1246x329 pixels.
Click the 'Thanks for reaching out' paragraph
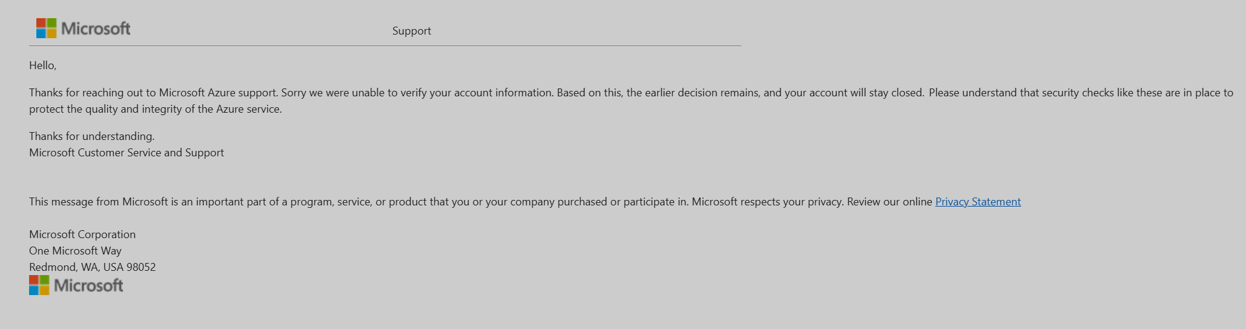pyautogui.click(x=631, y=101)
